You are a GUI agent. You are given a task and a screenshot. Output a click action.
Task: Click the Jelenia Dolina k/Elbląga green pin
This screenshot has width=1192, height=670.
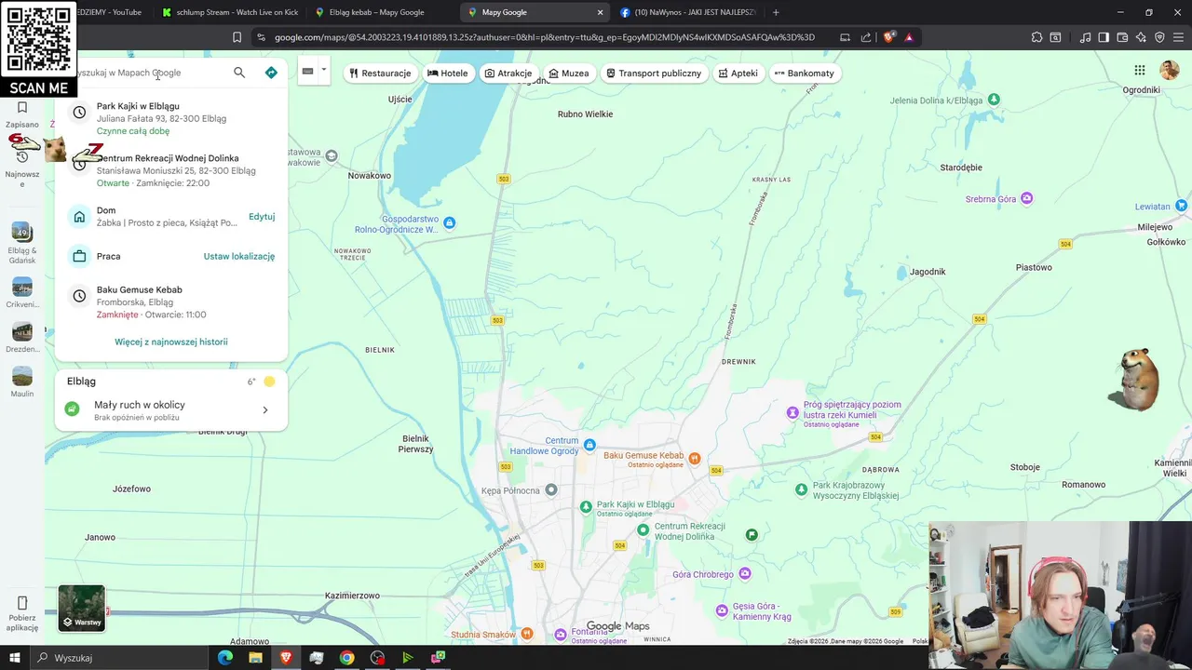coord(994,100)
